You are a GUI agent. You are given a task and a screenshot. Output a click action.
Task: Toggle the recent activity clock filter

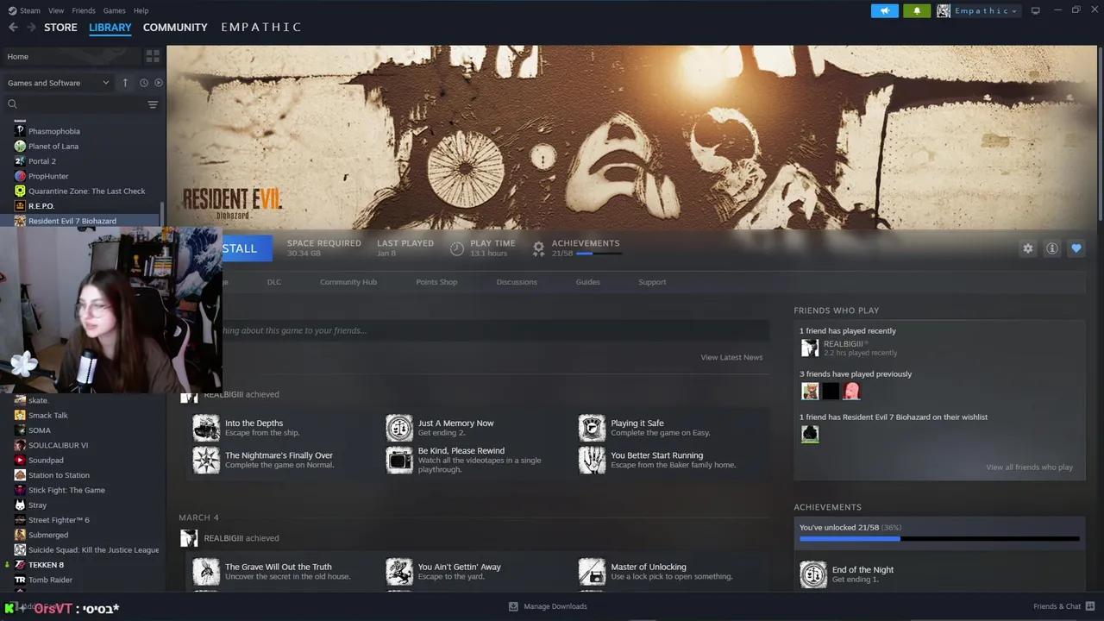click(x=143, y=83)
